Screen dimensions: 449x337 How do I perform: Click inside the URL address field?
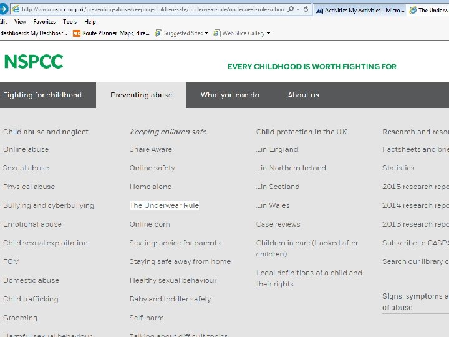coord(153,9)
